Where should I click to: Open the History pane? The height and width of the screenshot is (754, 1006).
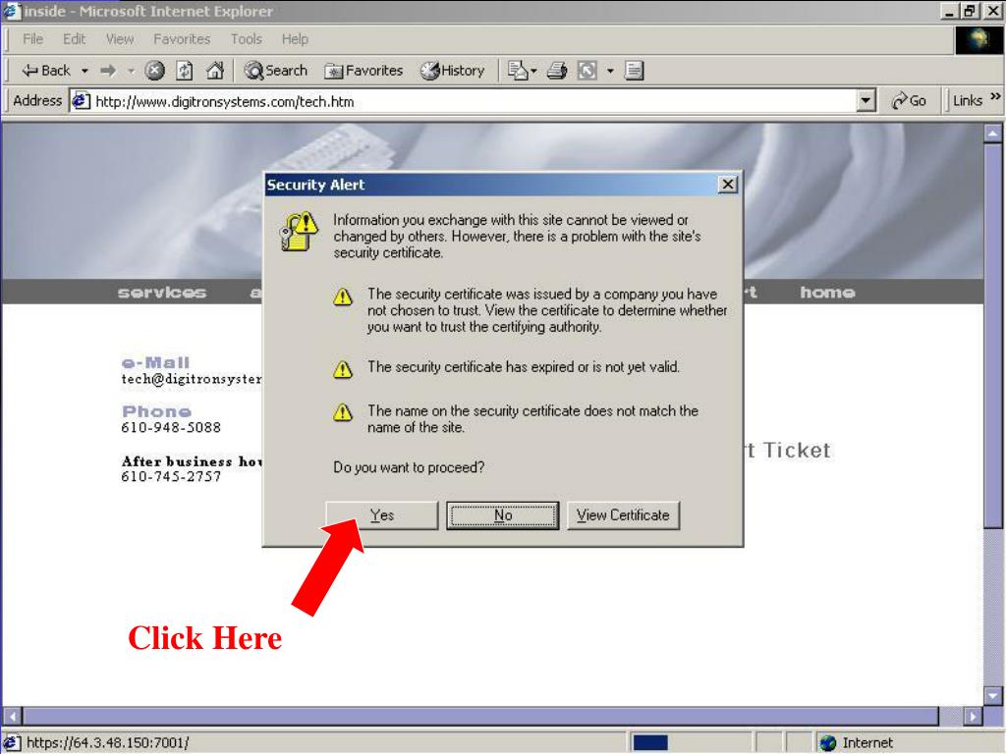click(452, 71)
